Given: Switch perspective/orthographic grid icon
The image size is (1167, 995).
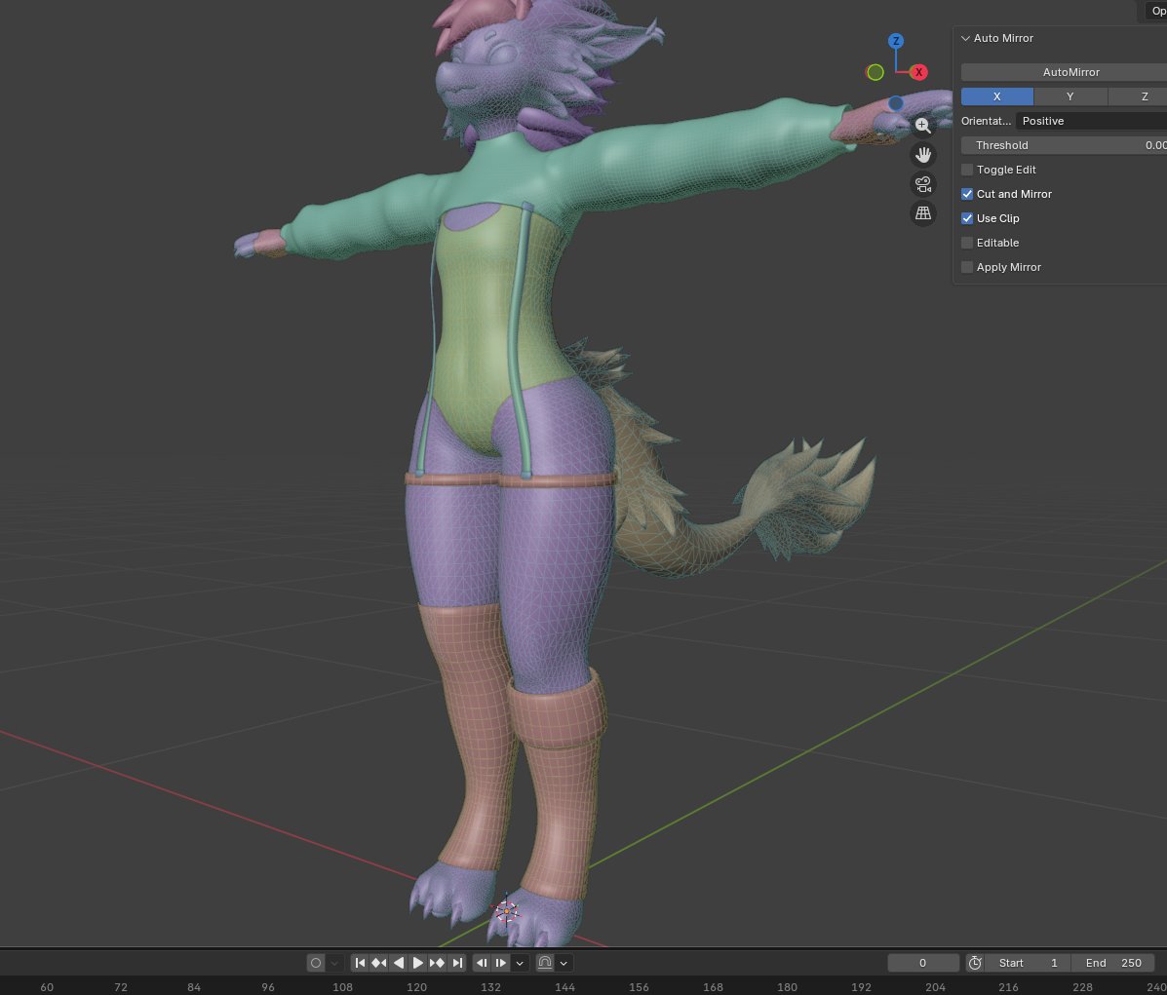Looking at the screenshot, I should [x=923, y=213].
